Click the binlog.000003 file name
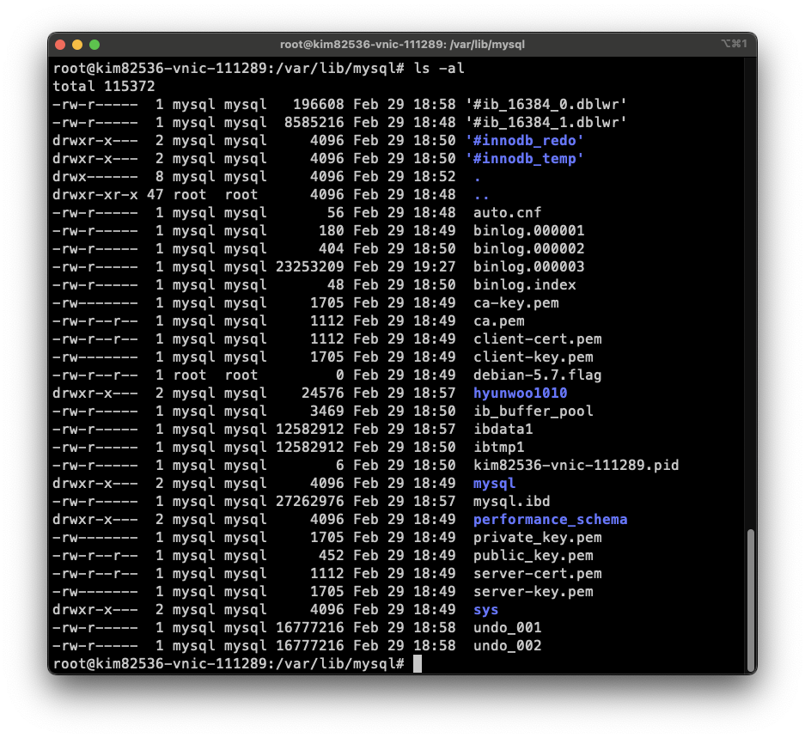The width and height of the screenshot is (805, 738). [x=529, y=266]
